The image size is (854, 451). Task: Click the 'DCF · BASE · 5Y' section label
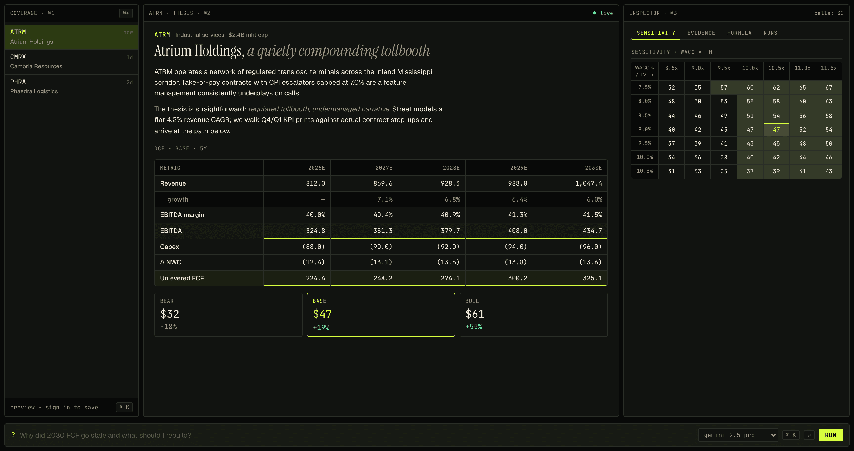pyautogui.click(x=180, y=148)
